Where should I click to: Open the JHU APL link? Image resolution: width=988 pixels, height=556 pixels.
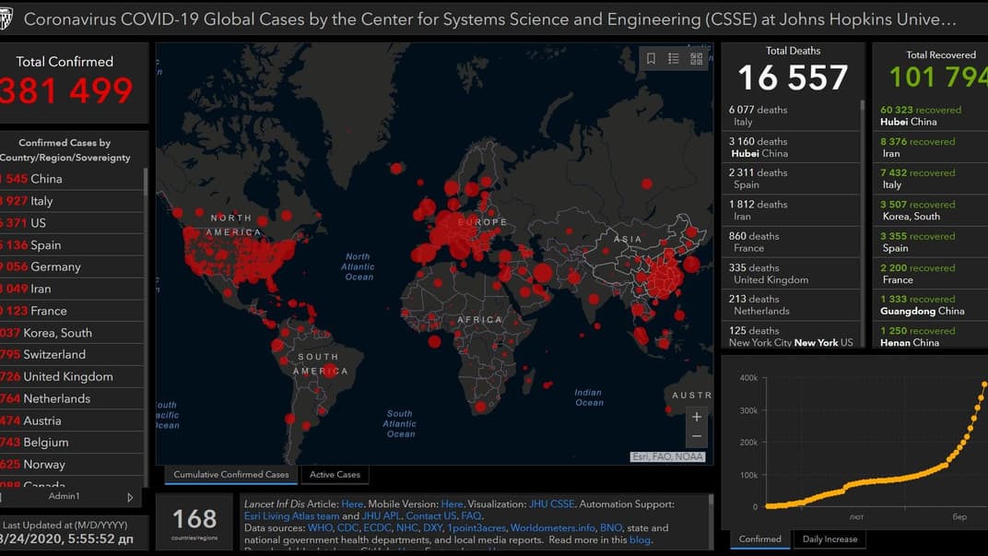[x=381, y=515]
